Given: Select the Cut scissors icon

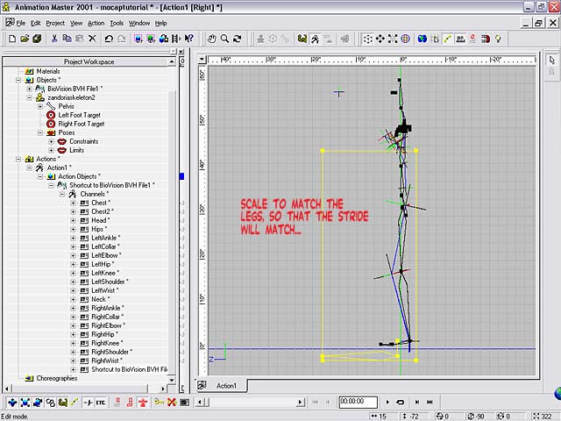Looking at the screenshot, I should 54,39.
